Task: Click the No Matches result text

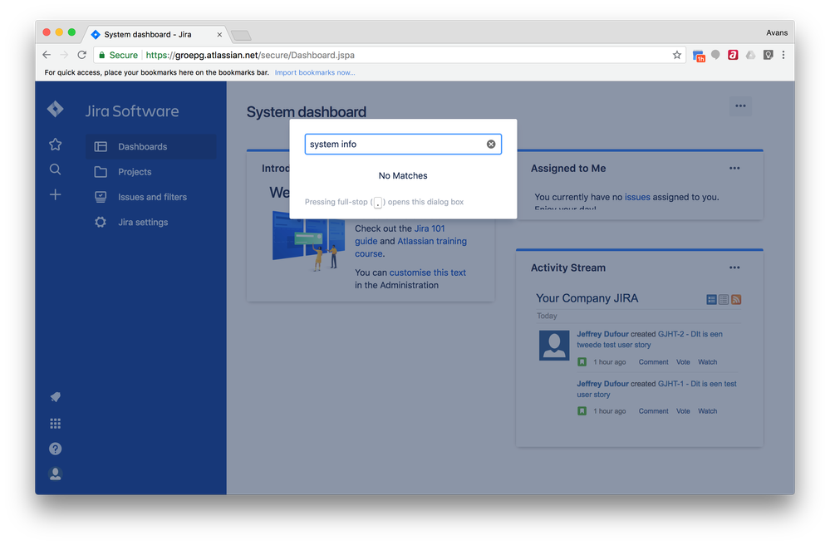Action: click(x=403, y=175)
